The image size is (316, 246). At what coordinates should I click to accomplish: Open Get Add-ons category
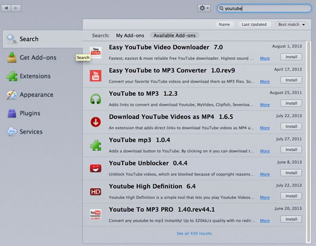pyautogui.click(x=38, y=58)
